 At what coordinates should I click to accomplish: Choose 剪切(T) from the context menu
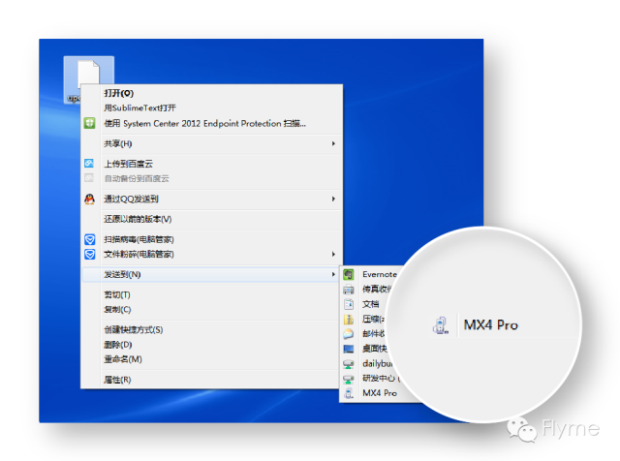coord(117,294)
